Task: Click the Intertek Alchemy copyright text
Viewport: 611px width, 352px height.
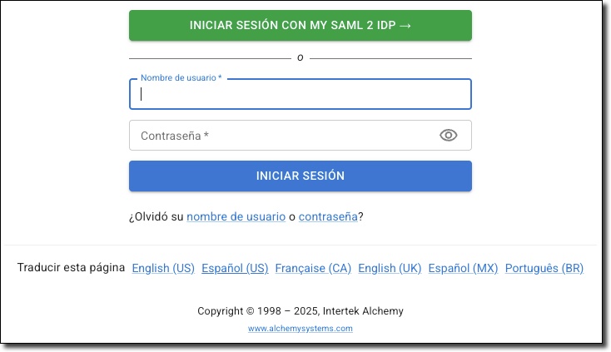Action: 300,311
